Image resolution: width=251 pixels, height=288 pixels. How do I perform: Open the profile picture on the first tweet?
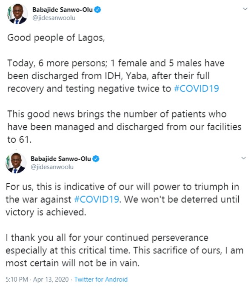(x=17, y=14)
